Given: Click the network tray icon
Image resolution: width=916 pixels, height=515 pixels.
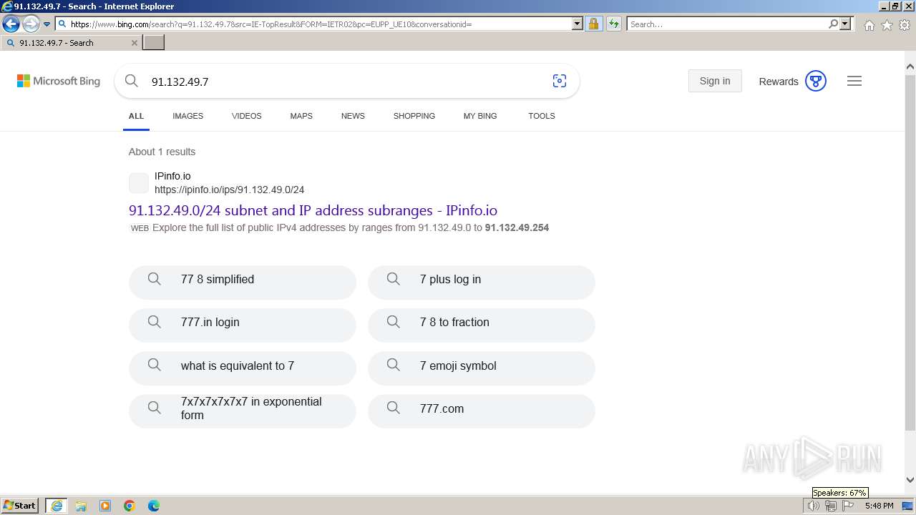Looking at the screenshot, I should 831,506.
